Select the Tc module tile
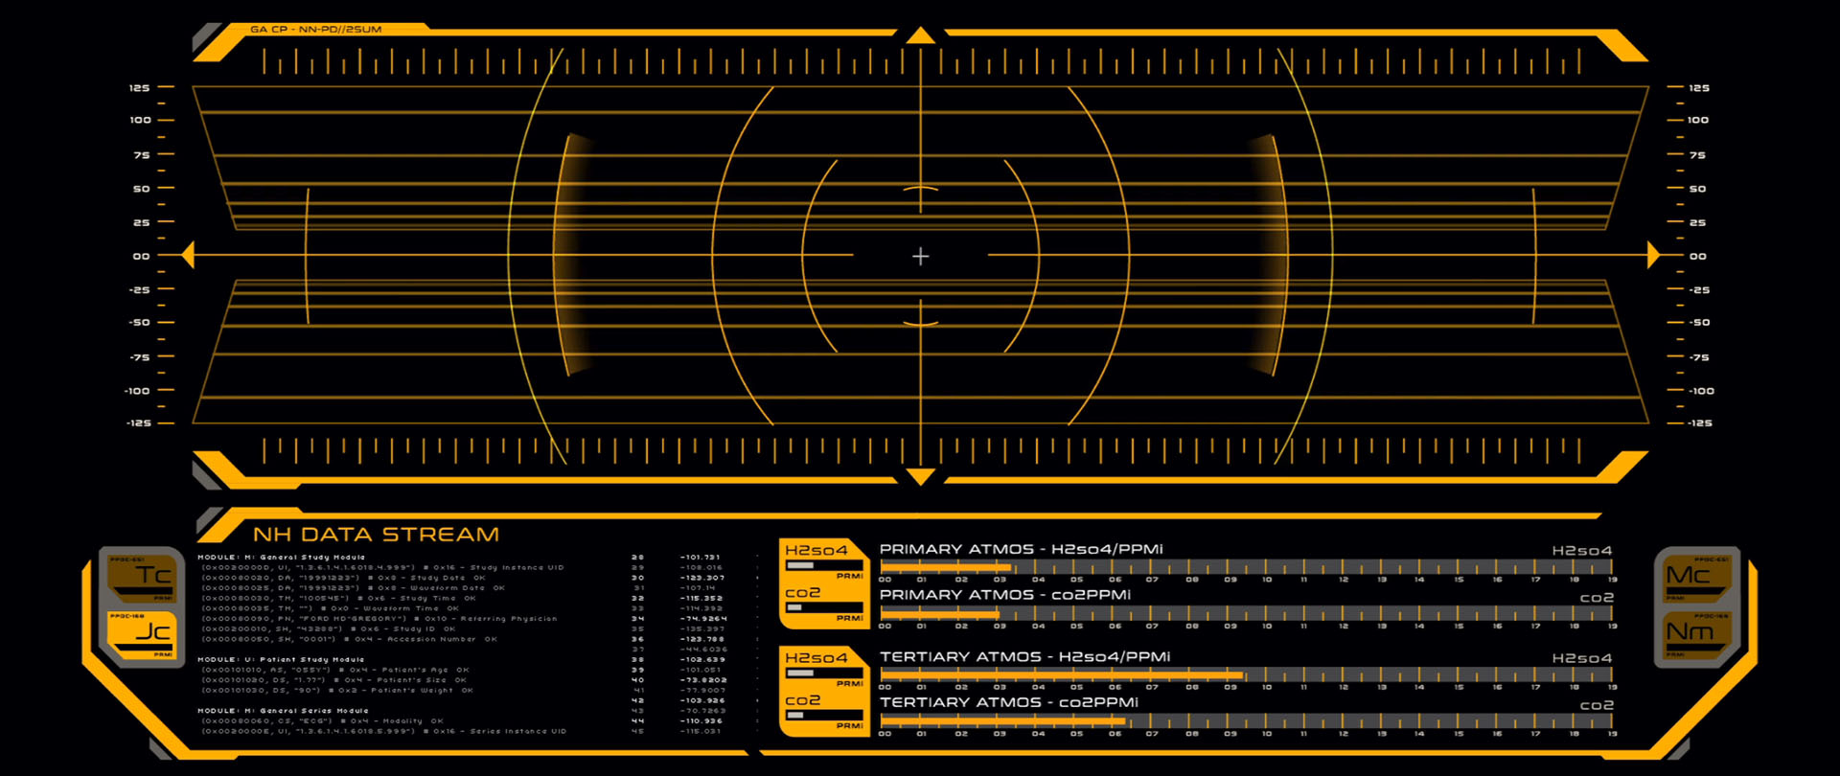1840x776 pixels. pyautogui.click(x=141, y=578)
